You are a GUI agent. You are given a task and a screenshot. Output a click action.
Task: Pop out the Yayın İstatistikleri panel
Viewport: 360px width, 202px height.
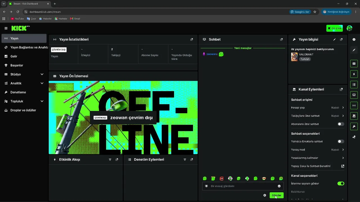pos(192,40)
